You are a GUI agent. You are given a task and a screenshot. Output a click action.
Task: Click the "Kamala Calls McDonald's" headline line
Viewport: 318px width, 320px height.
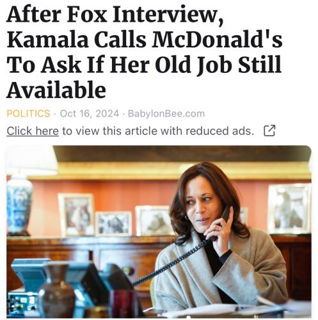(x=145, y=40)
